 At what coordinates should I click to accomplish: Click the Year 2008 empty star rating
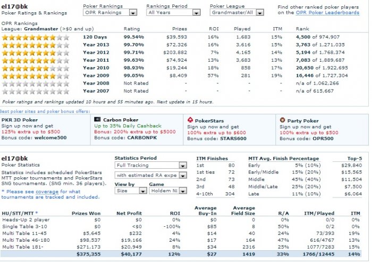point(36,84)
